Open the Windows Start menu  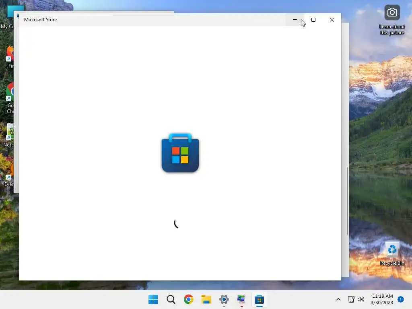coord(153,299)
